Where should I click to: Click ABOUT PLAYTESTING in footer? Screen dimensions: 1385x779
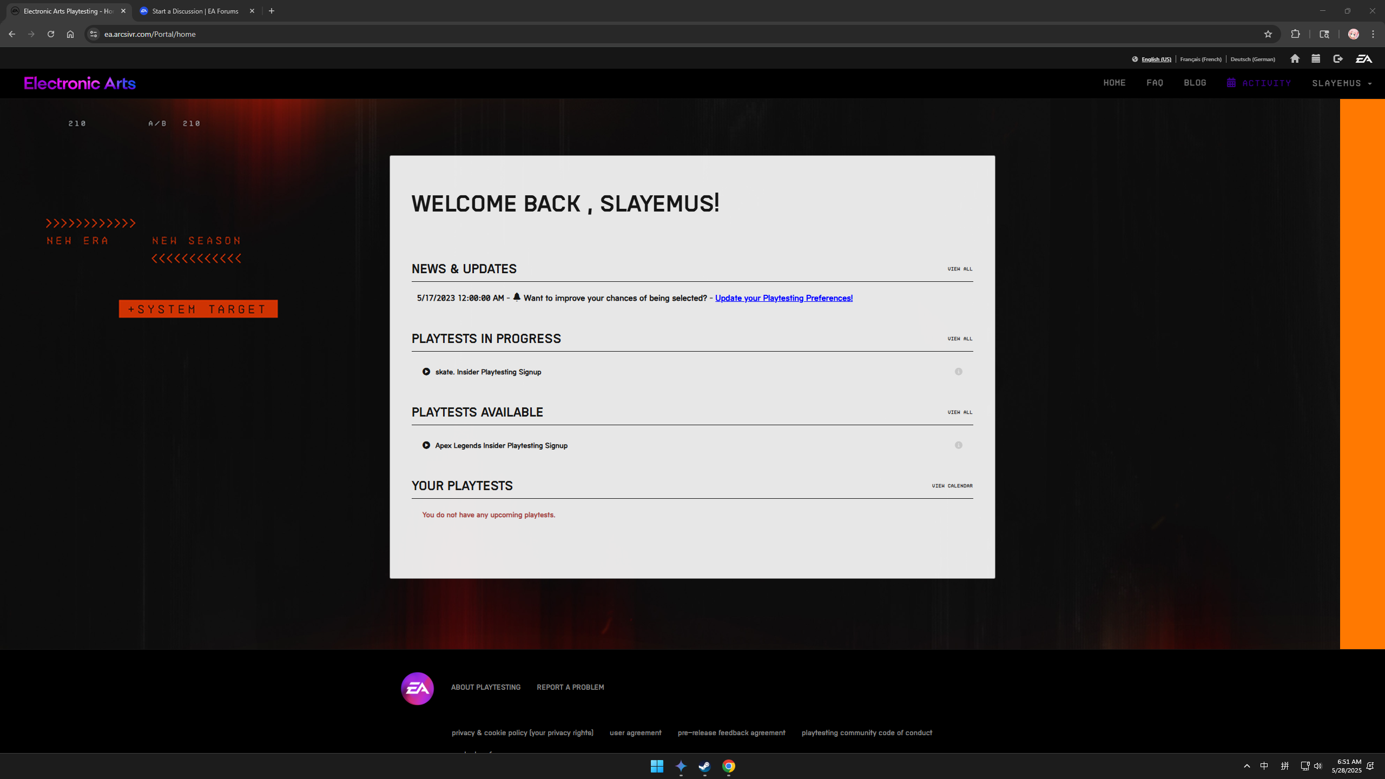coord(486,687)
